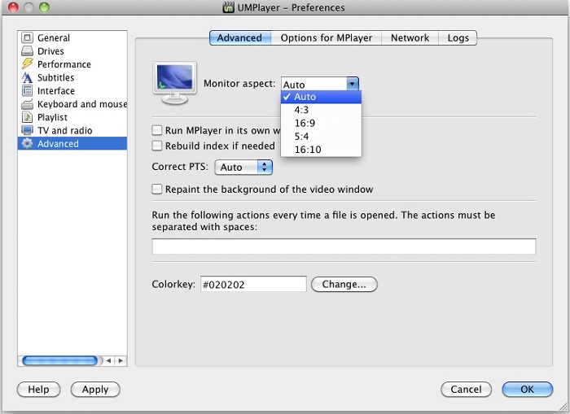Click the Cancel button
The height and width of the screenshot is (414, 570).
coord(466,390)
